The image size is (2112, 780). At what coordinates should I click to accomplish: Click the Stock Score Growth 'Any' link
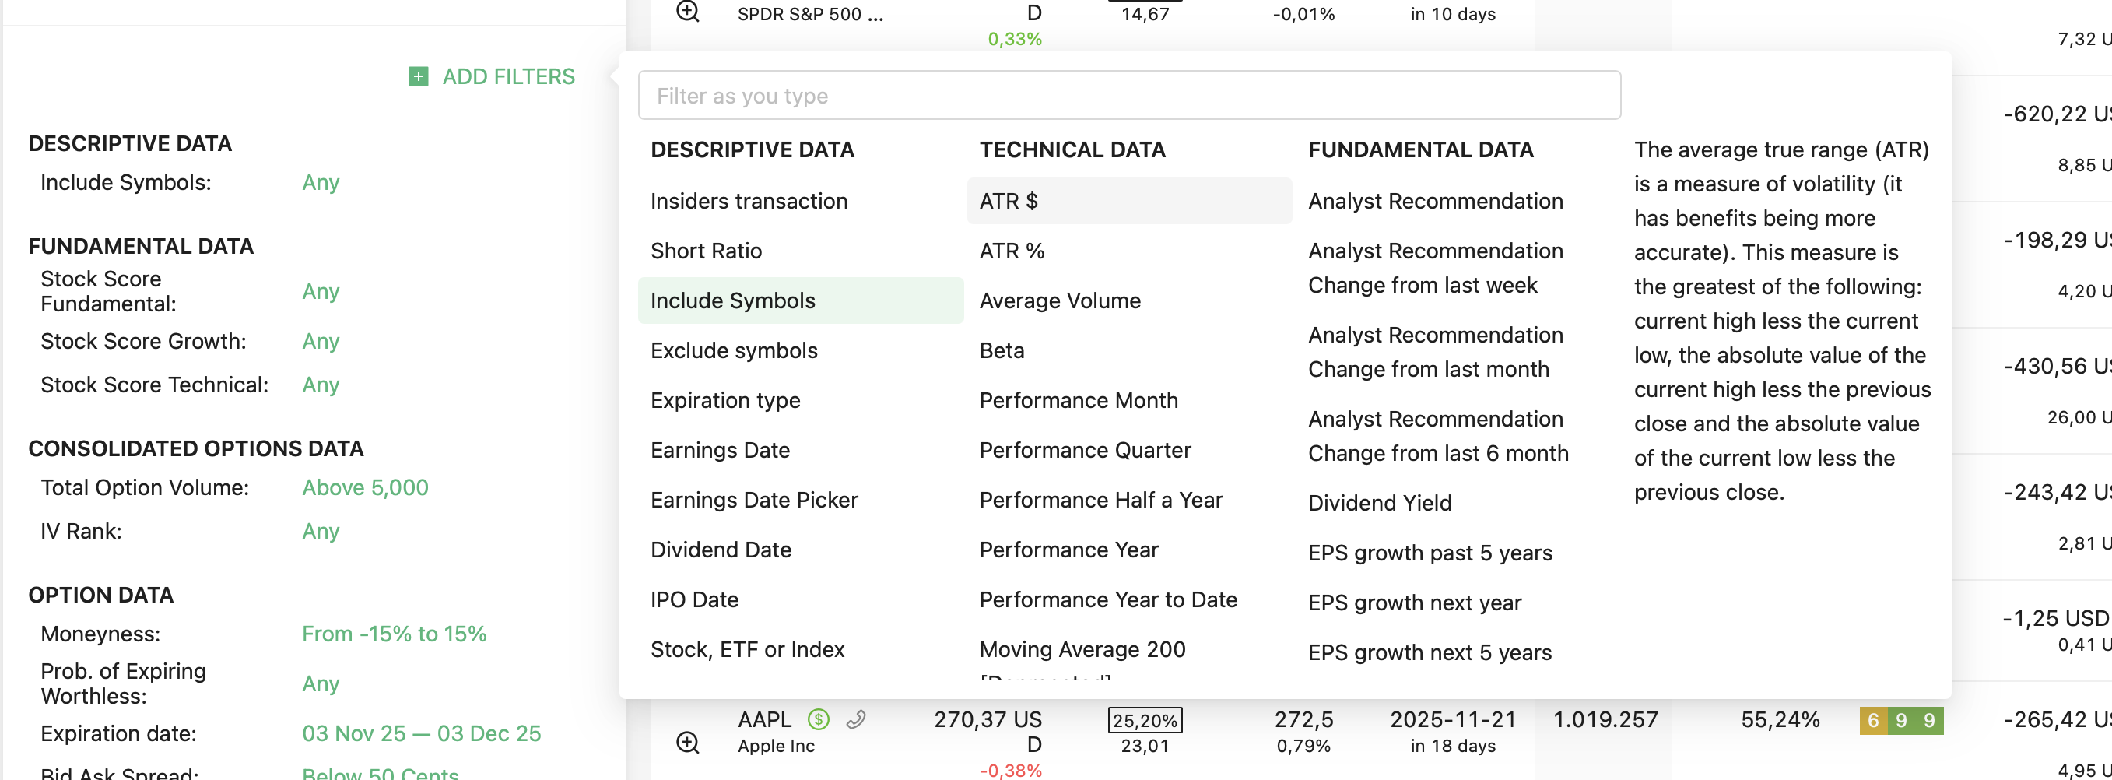[321, 341]
